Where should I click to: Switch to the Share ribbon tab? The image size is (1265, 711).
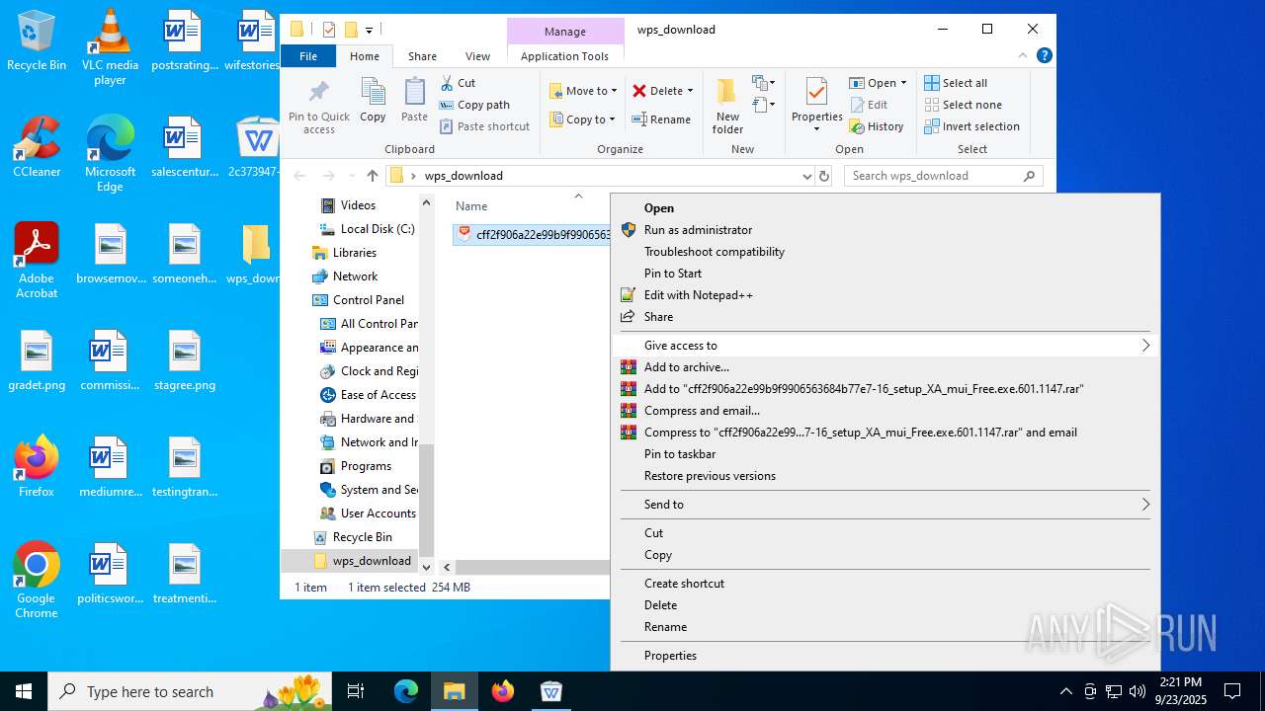tap(422, 56)
